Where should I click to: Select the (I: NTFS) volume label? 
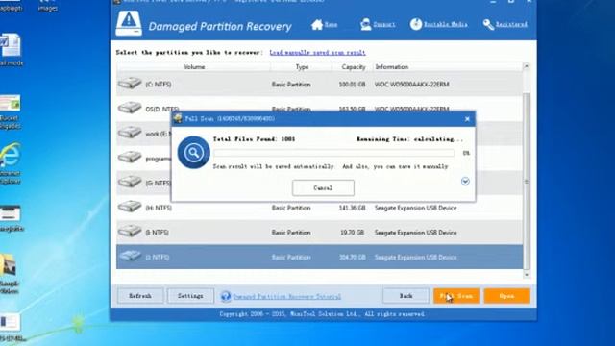click(x=158, y=233)
